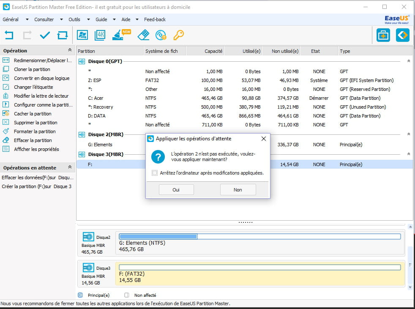Close the Appliquer les opérations d'attente dialog
Image resolution: width=415 pixels, height=309 pixels.
(x=264, y=139)
